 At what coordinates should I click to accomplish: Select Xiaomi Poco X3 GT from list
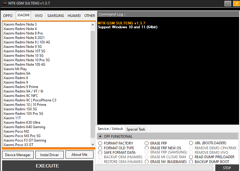18,145
